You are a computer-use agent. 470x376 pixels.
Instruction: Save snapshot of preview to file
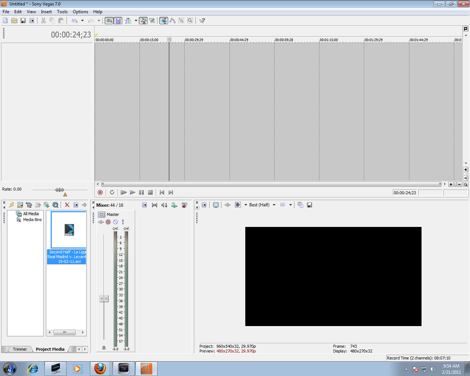(x=310, y=205)
